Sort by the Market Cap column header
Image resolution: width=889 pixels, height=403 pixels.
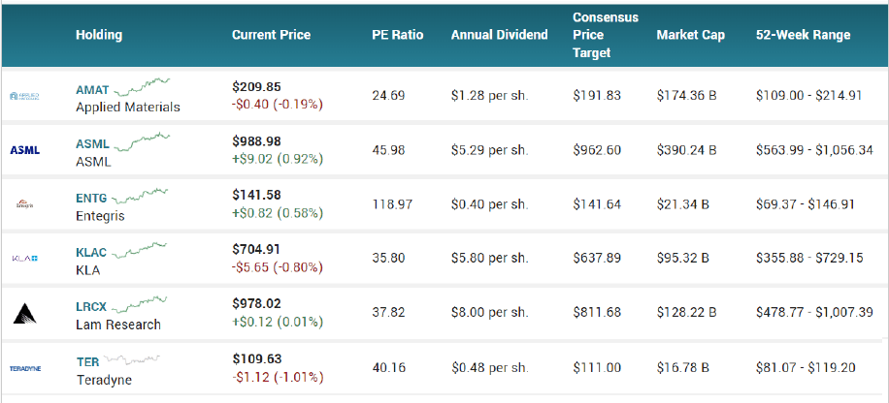click(690, 35)
